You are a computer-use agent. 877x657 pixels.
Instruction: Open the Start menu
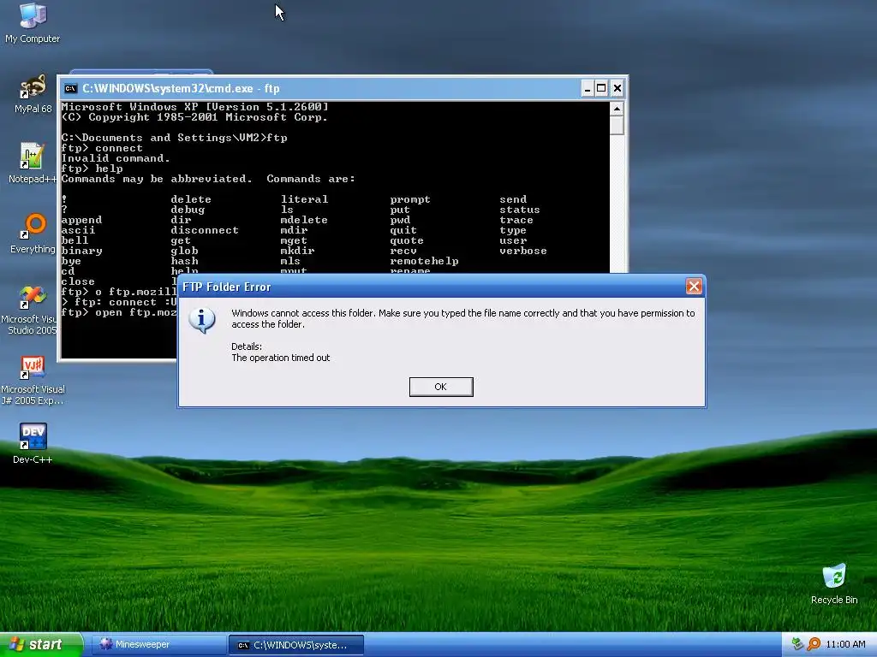coord(41,644)
